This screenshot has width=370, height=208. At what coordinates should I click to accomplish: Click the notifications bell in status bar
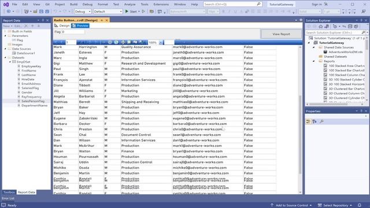[x=360, y=205]
